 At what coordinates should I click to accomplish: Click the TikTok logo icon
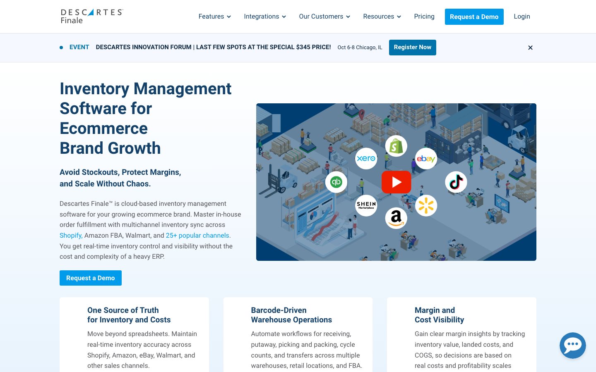456,182
